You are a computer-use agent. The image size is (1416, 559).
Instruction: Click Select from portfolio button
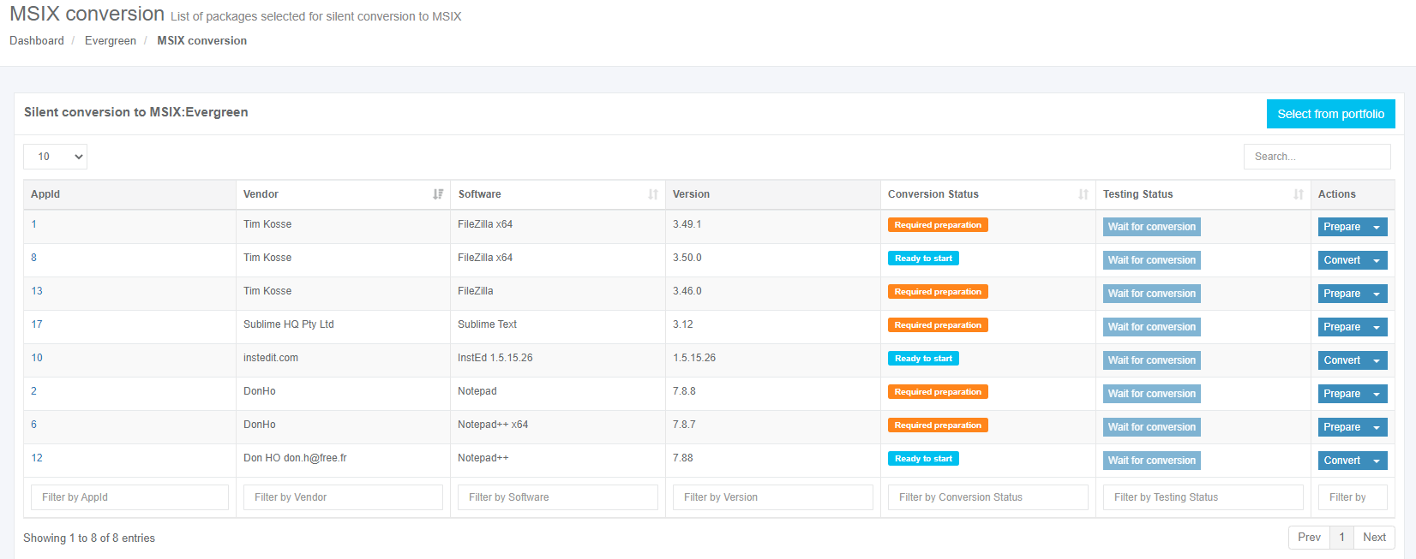[1330, 114]
